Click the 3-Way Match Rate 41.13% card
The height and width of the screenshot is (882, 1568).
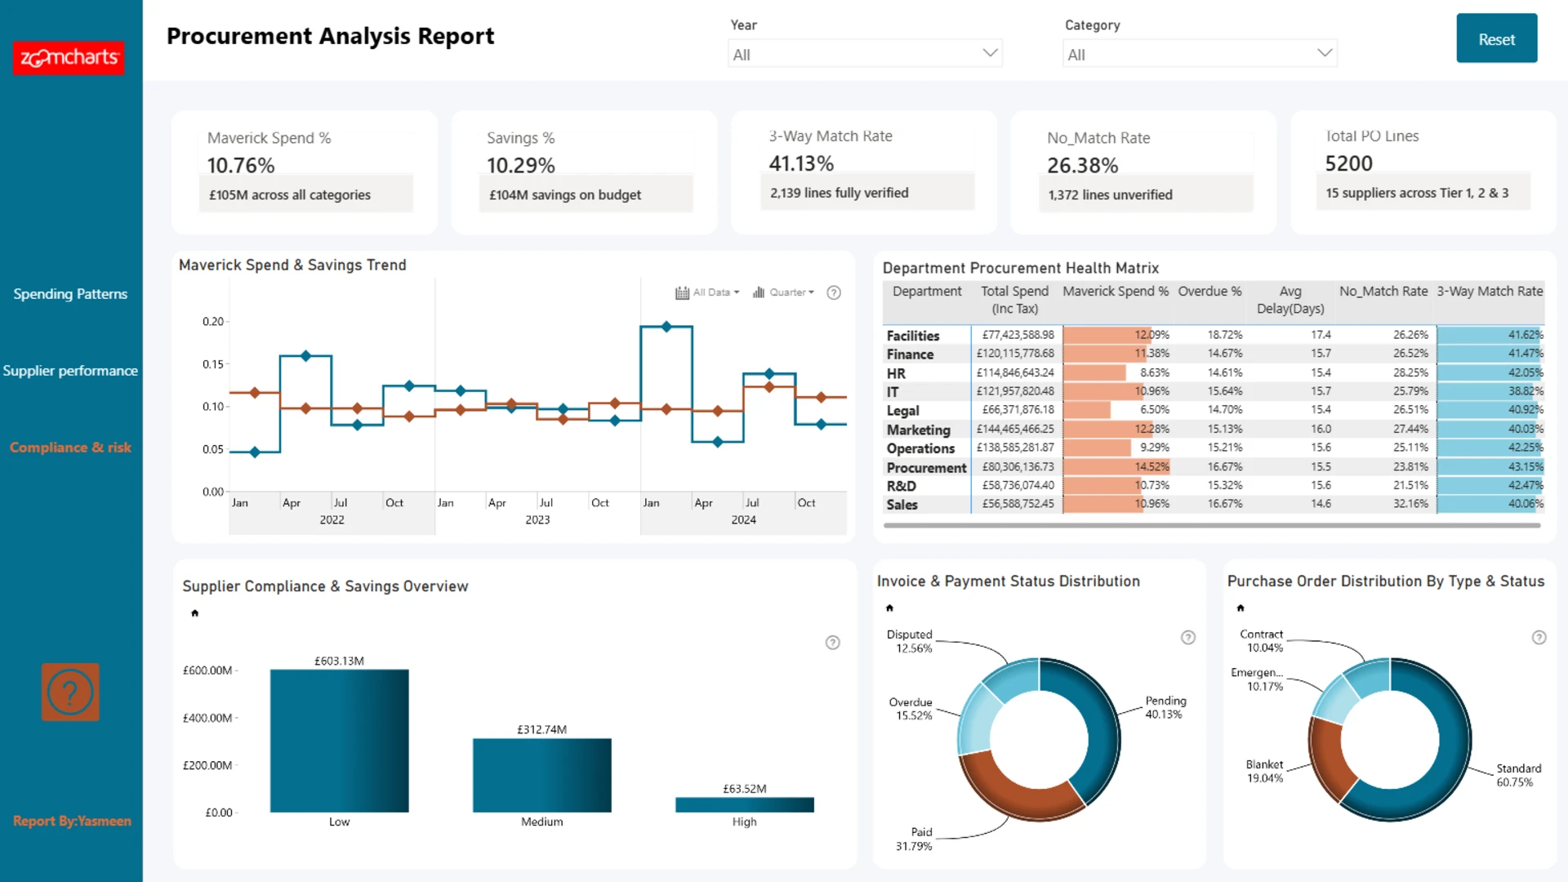pos(865,172)
